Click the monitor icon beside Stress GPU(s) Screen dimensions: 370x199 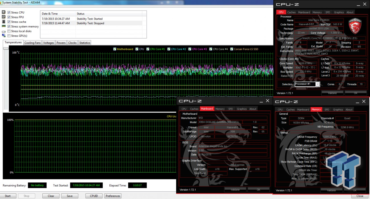tap(4, 36)
